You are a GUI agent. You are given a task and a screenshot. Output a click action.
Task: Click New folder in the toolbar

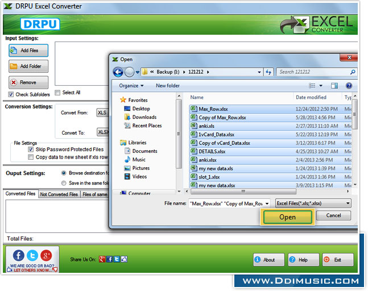click(168, 86)
